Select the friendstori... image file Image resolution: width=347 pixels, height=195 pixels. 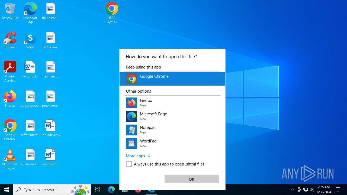click(x=50, y=11)
